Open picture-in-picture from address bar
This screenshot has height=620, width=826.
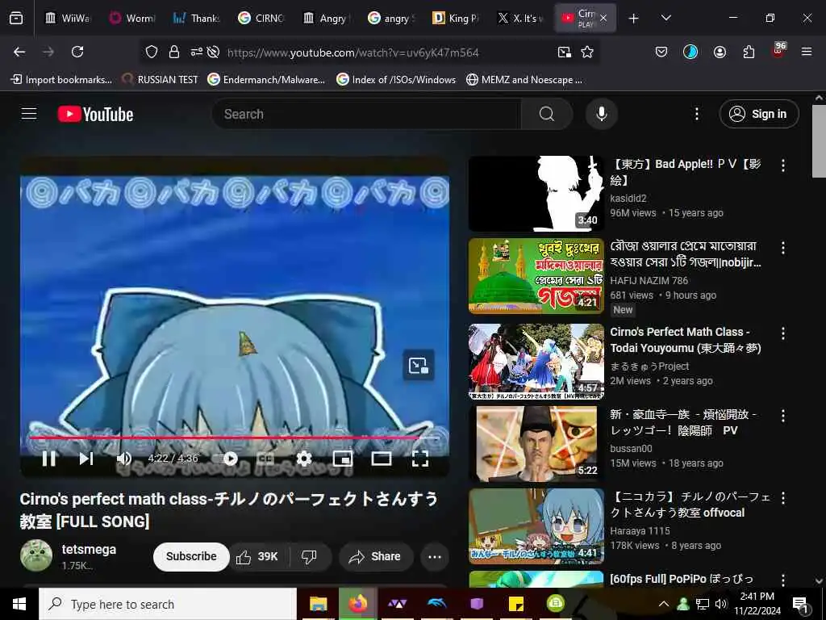click(564, 52)
